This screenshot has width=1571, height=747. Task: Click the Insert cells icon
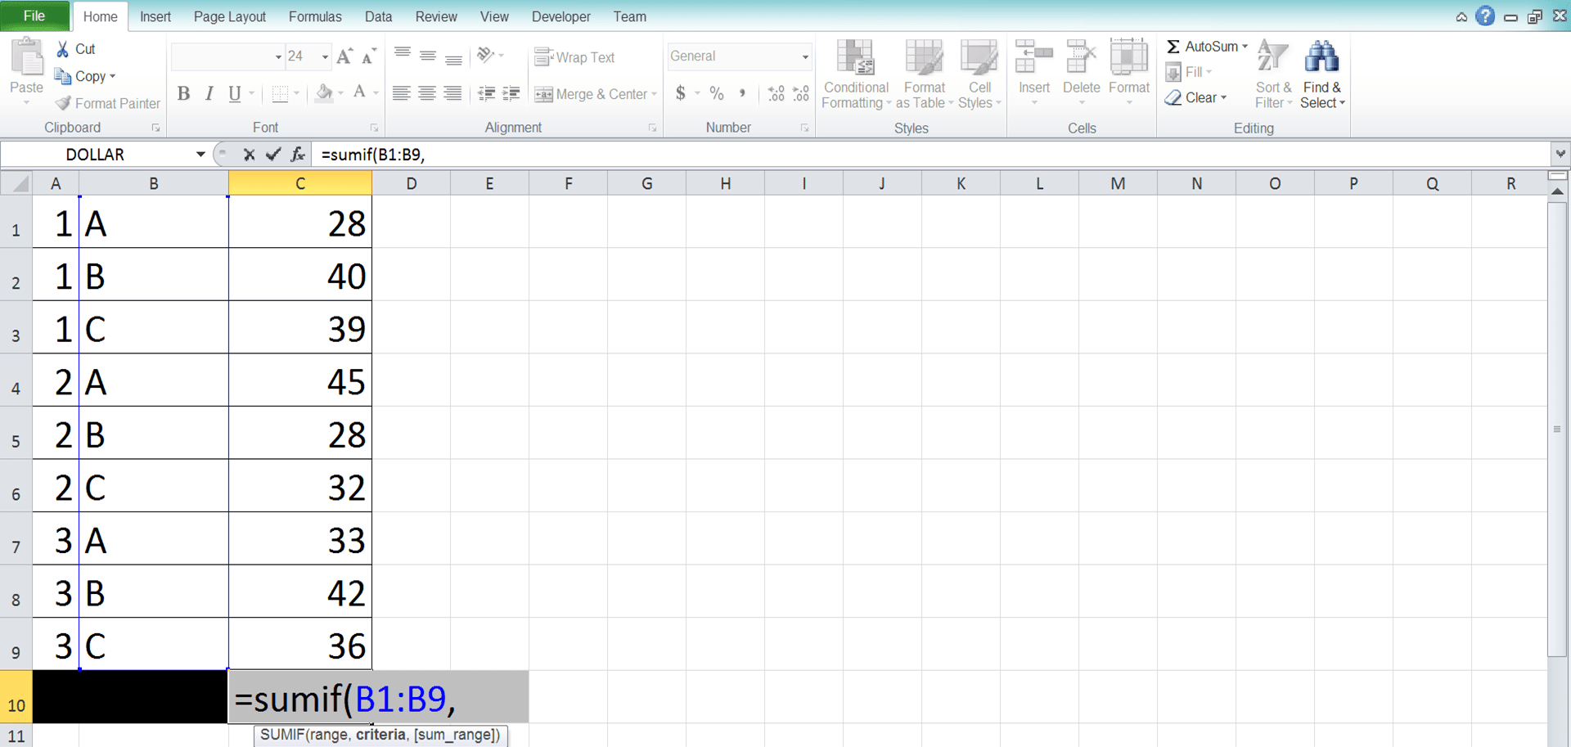[x=1033, y=58]
